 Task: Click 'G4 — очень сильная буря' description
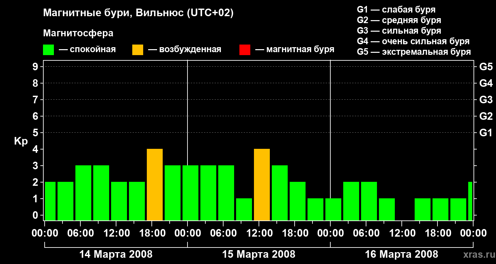tap(413, 41)
